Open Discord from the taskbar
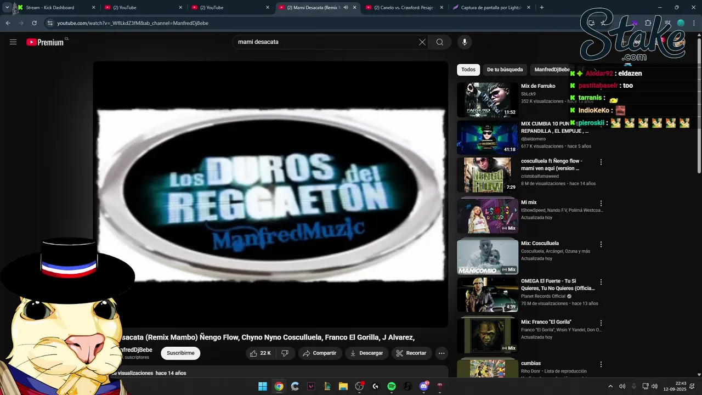The width and height of the screenshot is (702, 395). click(x=423, y=386)
